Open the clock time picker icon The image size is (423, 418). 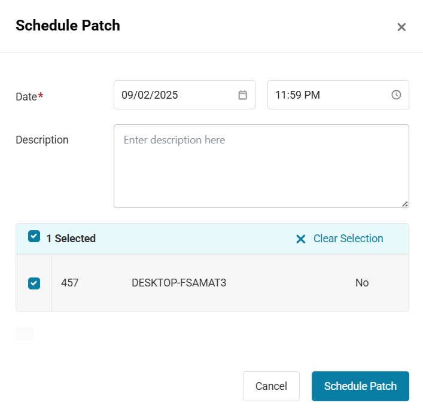coord(396,95)
